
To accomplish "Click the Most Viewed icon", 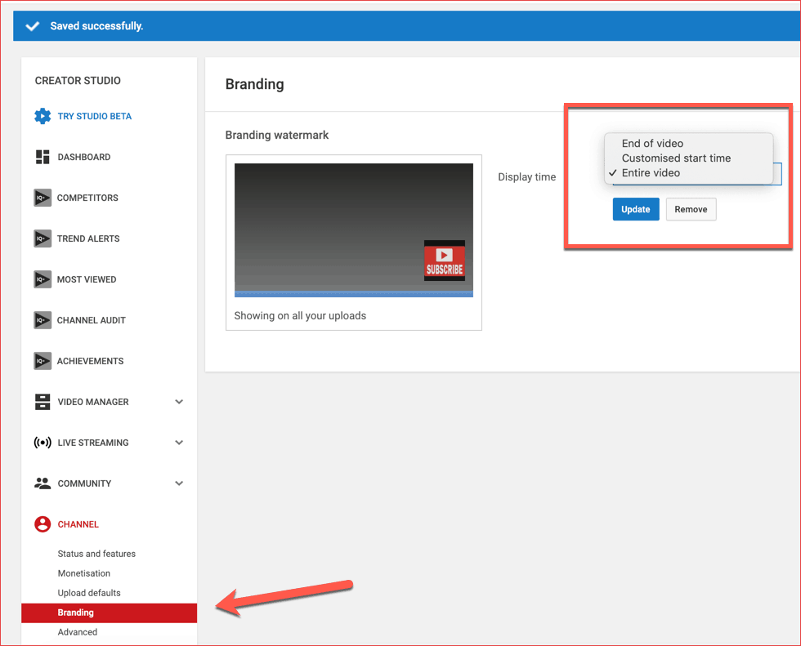I will tap(43, 279).
